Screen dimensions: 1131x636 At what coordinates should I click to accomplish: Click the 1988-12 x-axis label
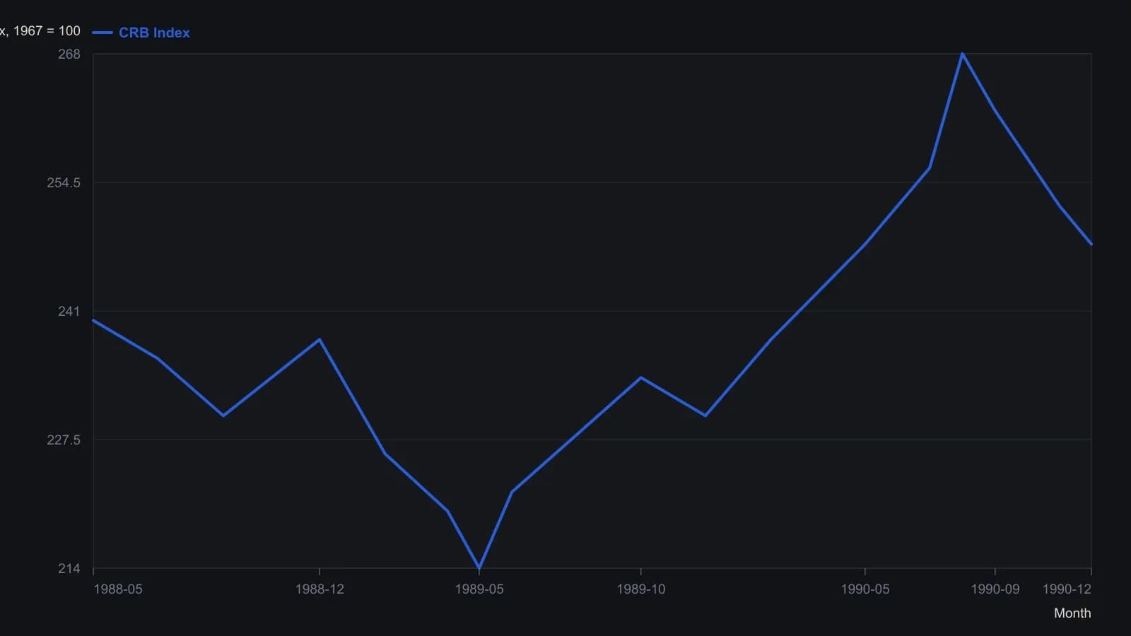pyautogui.click(x=320, y=589)
